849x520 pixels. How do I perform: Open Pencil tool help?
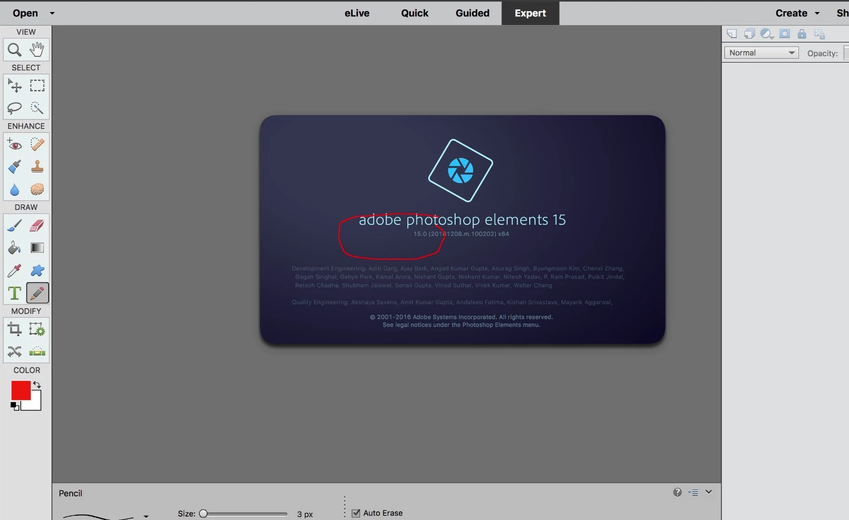click(678, 492)
